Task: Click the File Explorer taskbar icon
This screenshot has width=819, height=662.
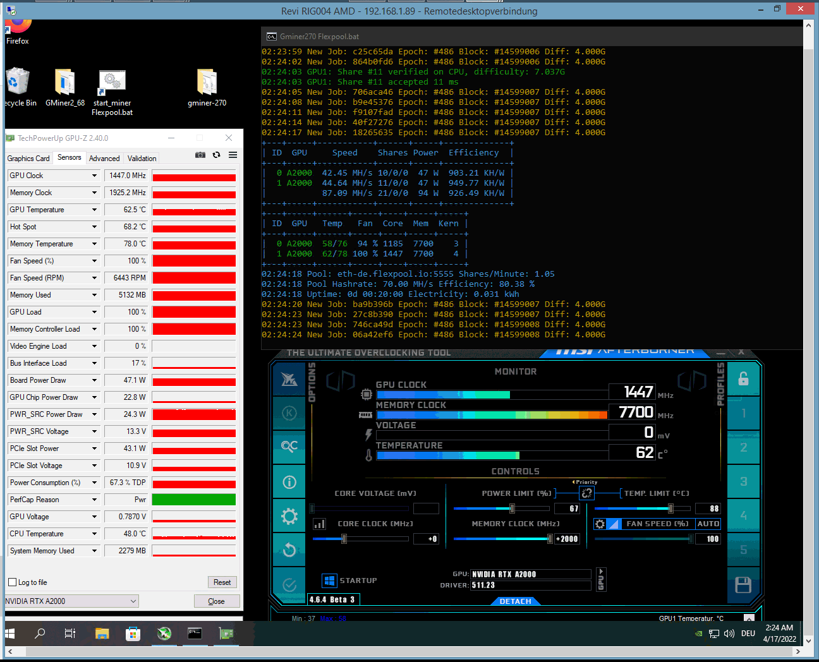Action: click(102, 633)
